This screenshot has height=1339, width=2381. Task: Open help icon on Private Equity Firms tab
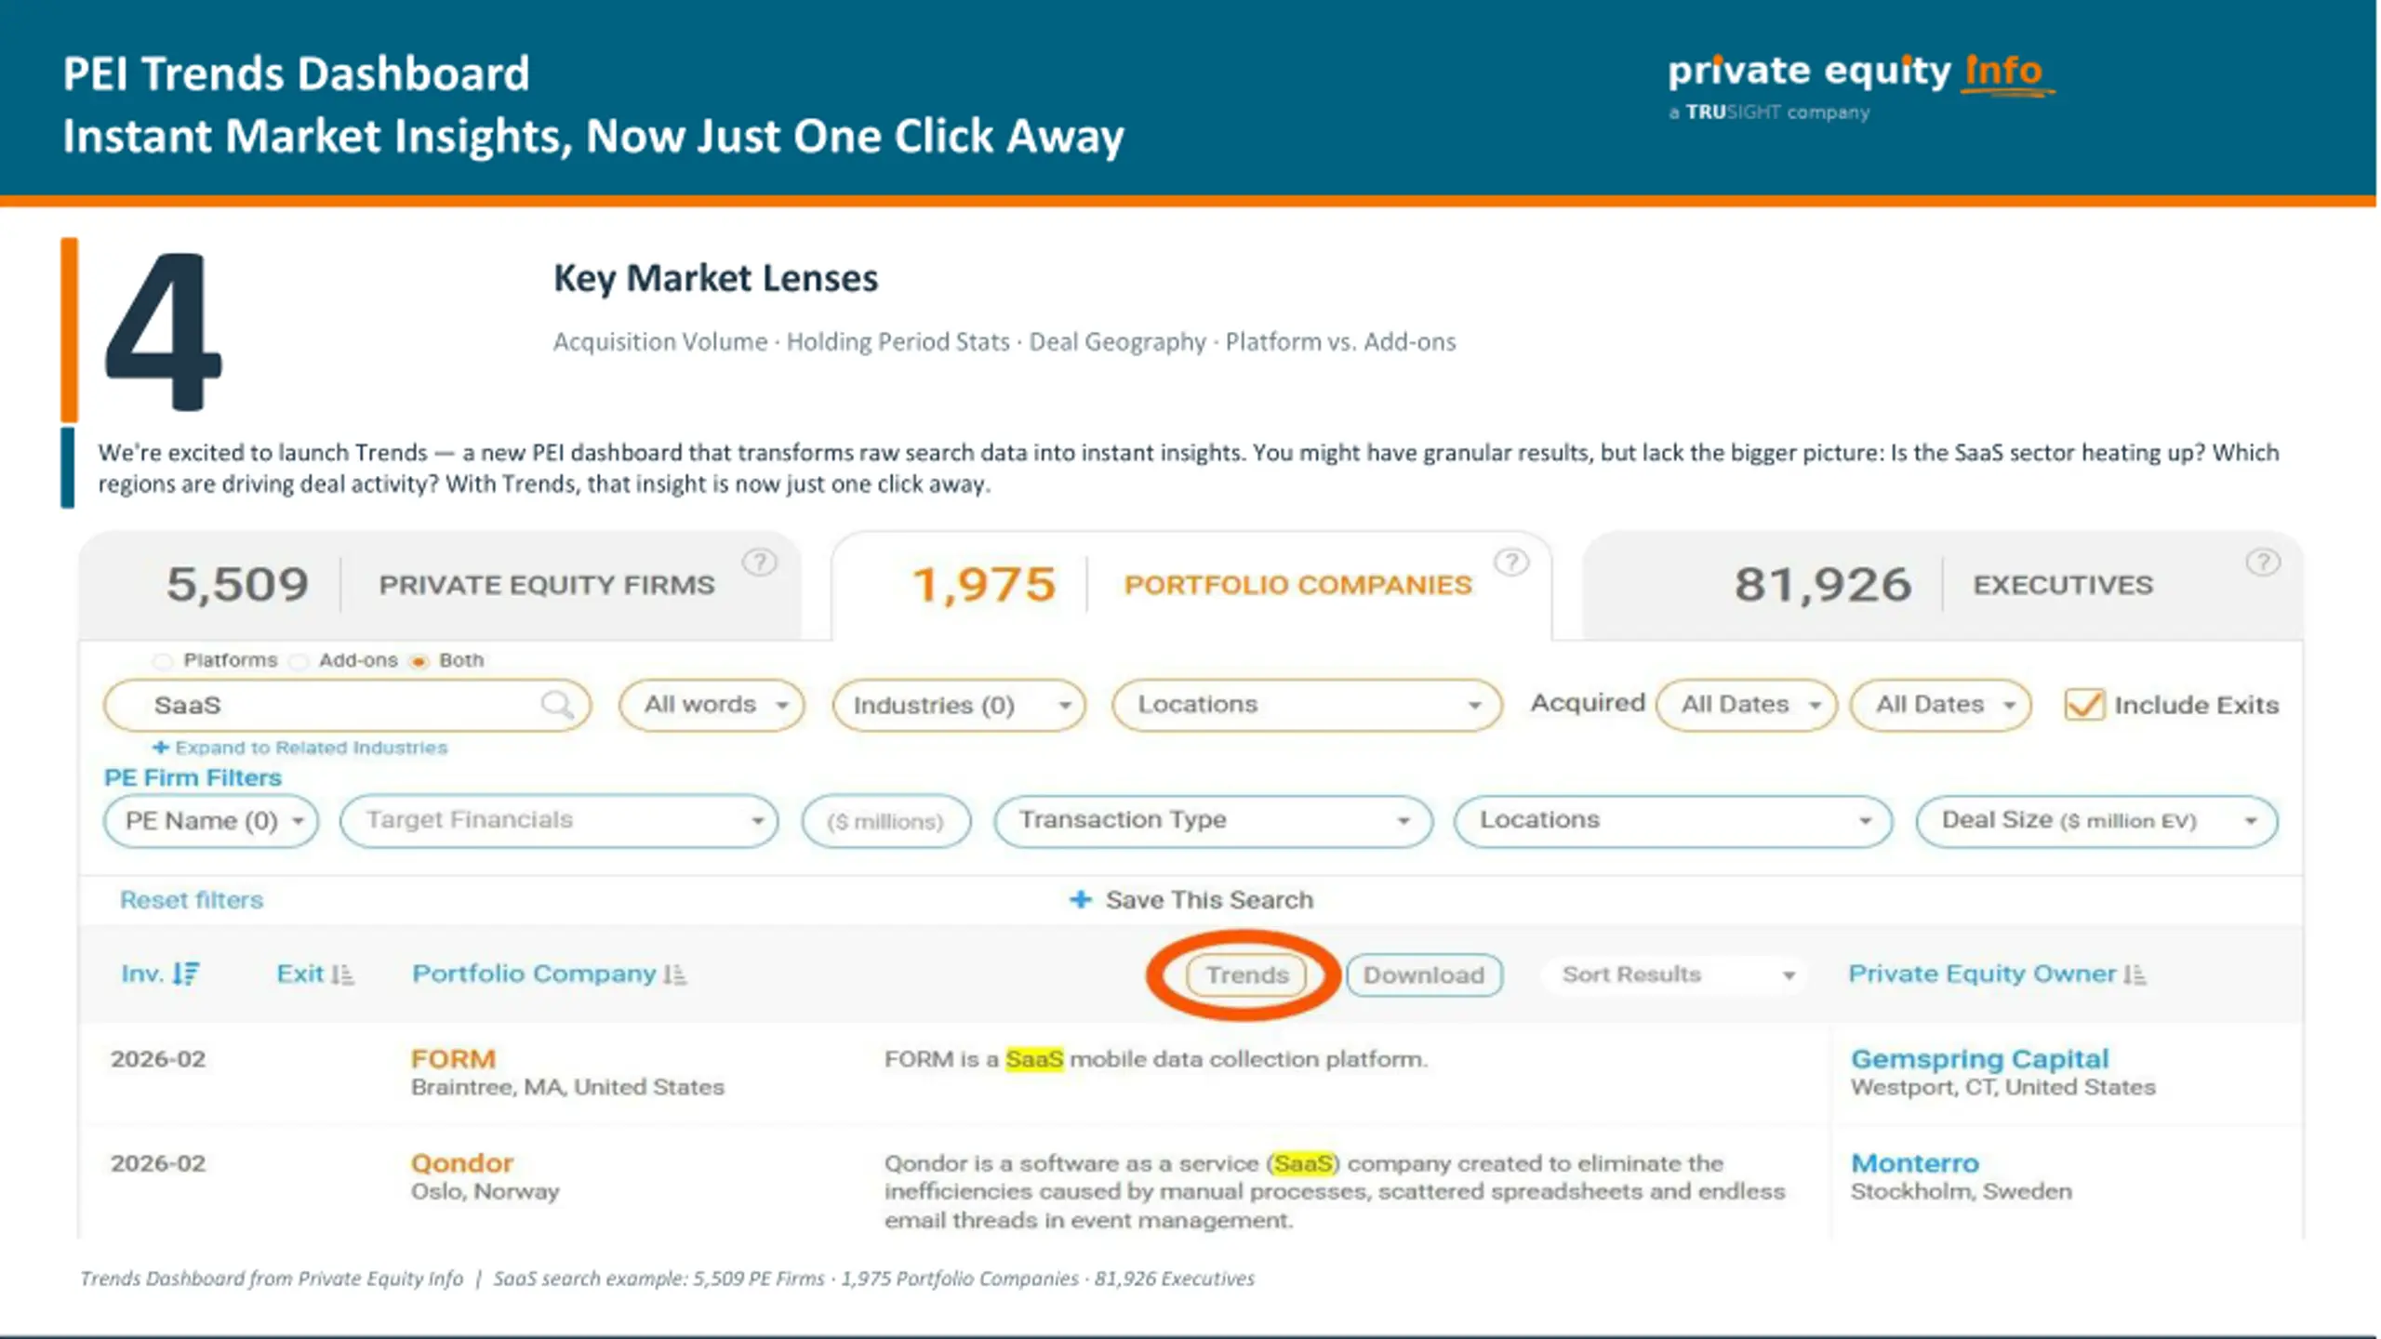(760, 563)
